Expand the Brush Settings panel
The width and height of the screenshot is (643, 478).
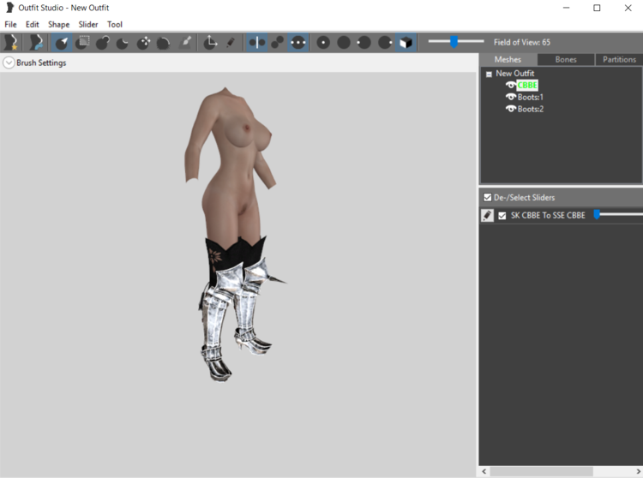[x=9, y=63]
